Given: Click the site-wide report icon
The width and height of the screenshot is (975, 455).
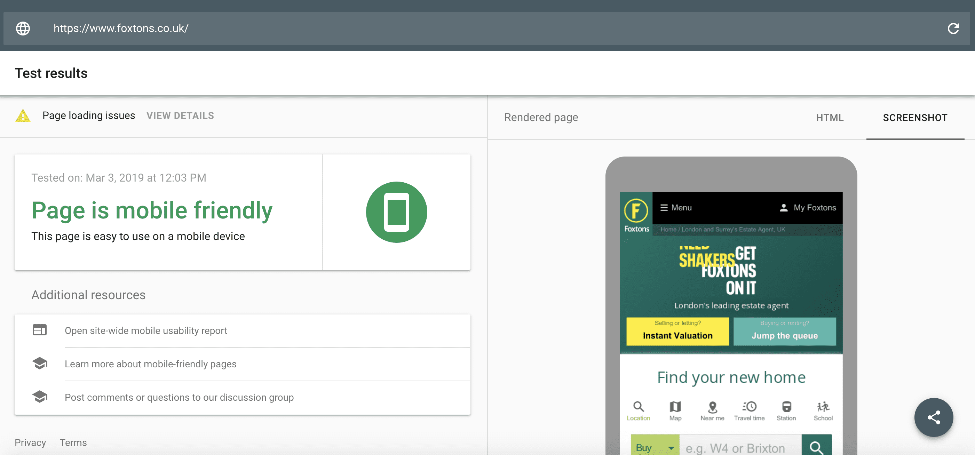Looking at the screenshot, I should (x=40, y=330).
